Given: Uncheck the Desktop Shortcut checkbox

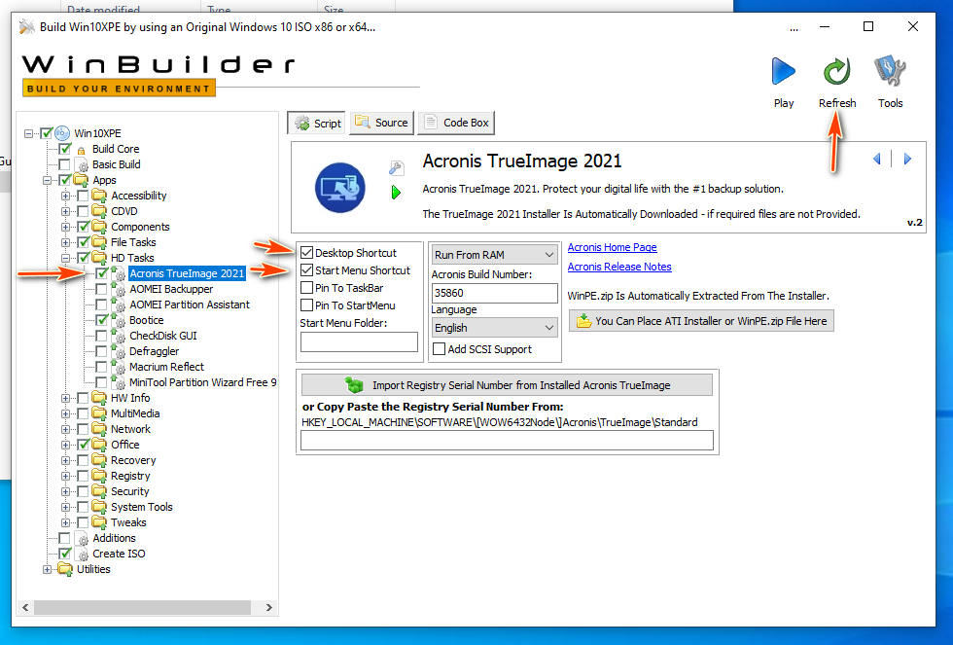Looking at the screenshot, I should coord(307,253).
